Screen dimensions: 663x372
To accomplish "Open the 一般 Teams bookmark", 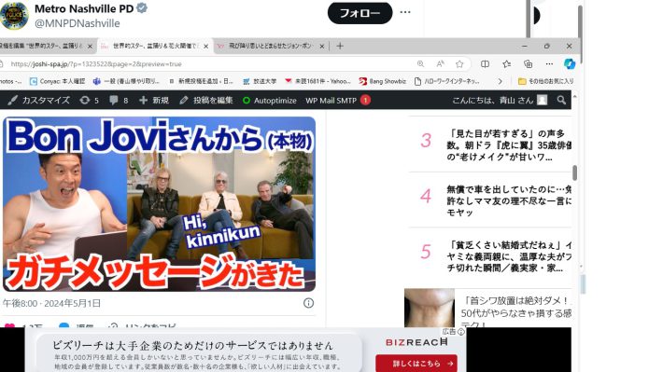I will (126, 81).
